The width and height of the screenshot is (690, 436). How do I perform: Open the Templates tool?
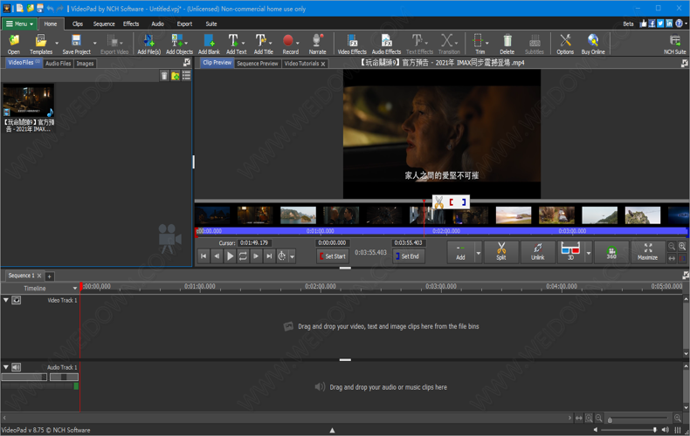point(41,44)
